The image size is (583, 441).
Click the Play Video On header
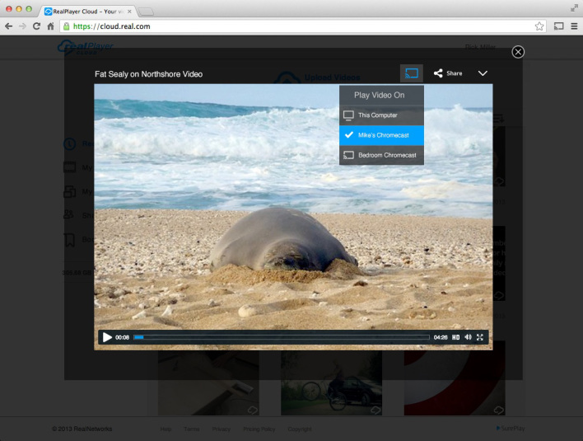(x=381, y=96)
